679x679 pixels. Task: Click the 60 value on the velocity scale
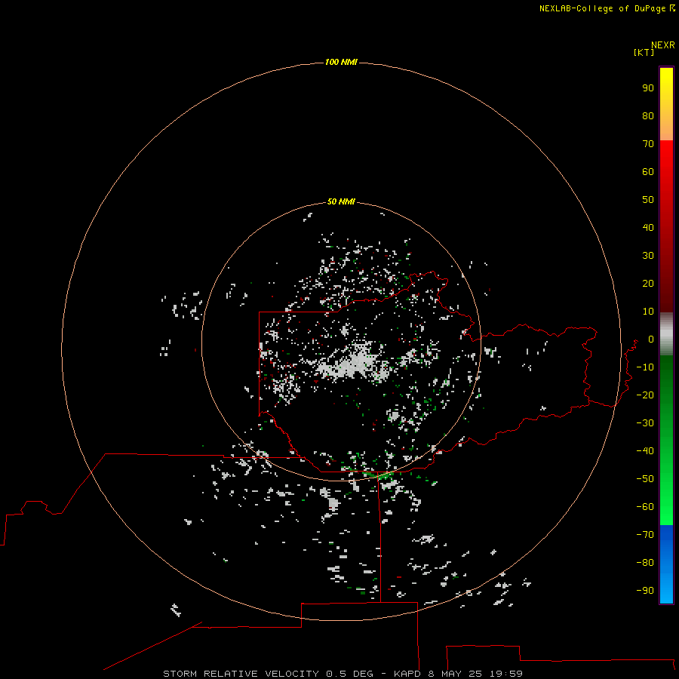tap(648, 171)
